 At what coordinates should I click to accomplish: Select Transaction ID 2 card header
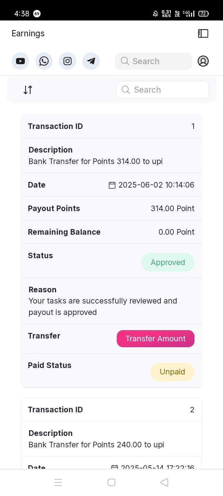[x=111, y=410]
